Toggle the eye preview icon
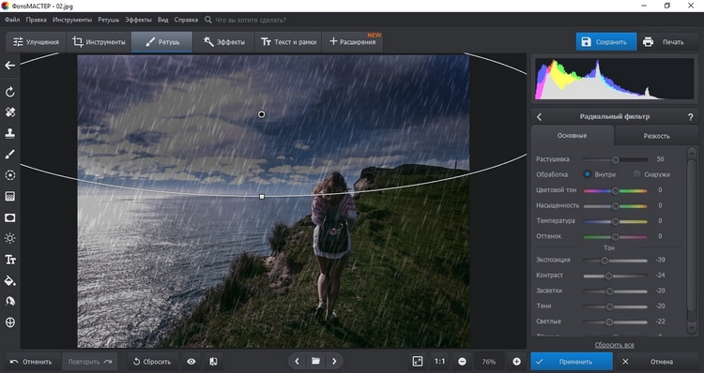Image resolution: width=704 pixels, height=373 pixels. (191, 362)
